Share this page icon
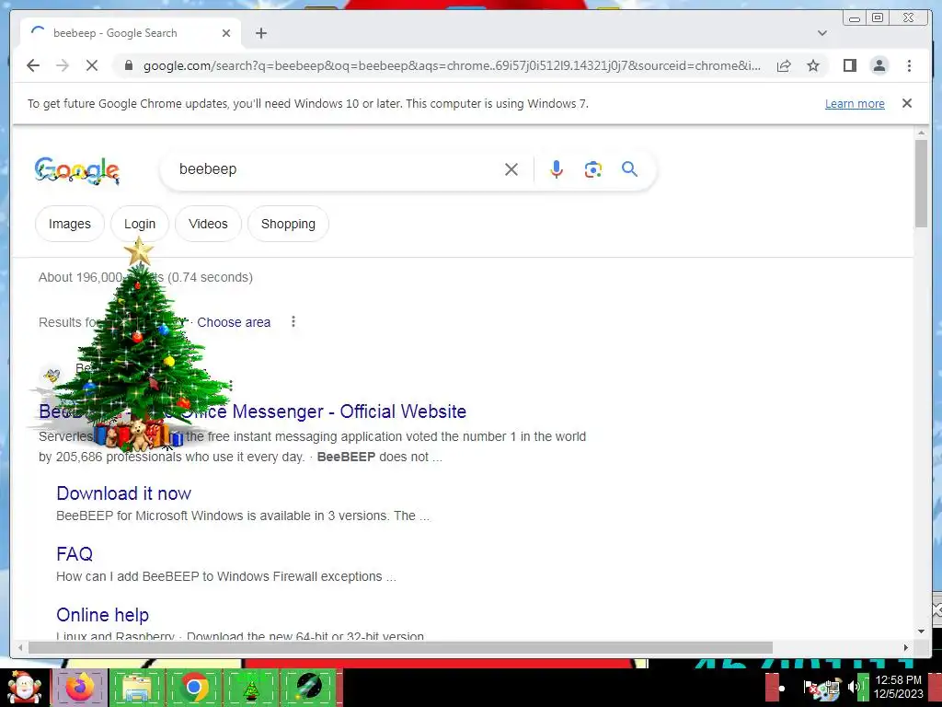 pos(784,65)
